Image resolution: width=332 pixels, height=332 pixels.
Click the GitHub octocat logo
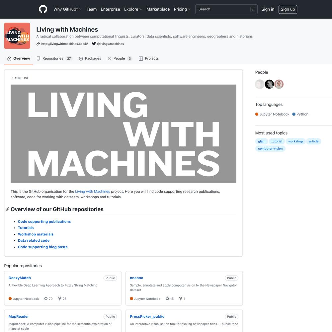43,9
